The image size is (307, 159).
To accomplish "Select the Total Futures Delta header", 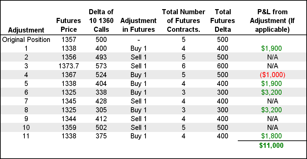I will click(223, 21).
